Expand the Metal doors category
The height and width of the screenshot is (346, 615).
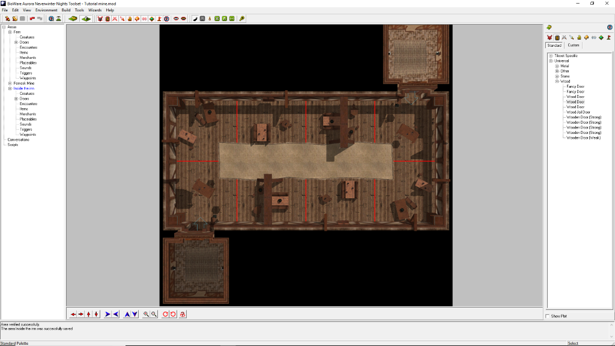pyautogui.click(x=557, y=66)
